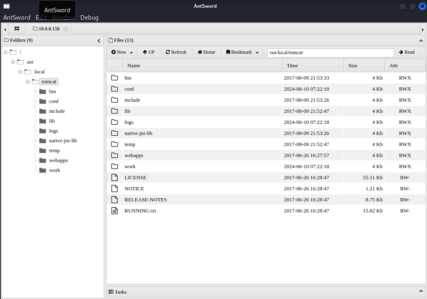427x299 pixels.
Task: Sort by the Size column header
Action: [364, 66]
